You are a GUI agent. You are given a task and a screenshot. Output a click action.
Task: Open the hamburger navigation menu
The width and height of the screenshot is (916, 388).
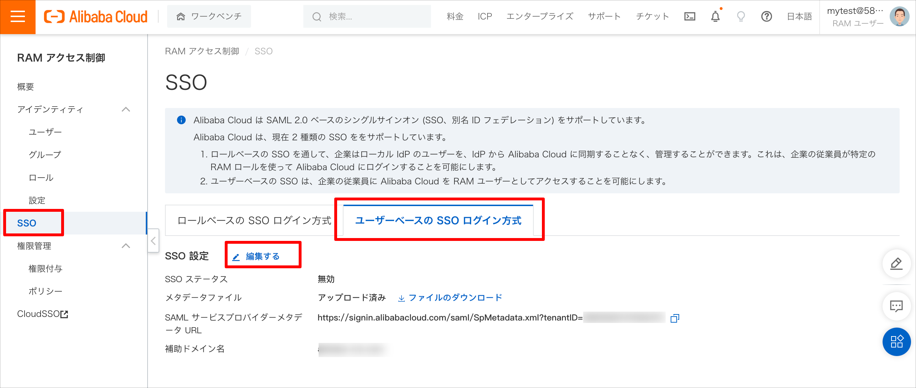coord(18,17)
